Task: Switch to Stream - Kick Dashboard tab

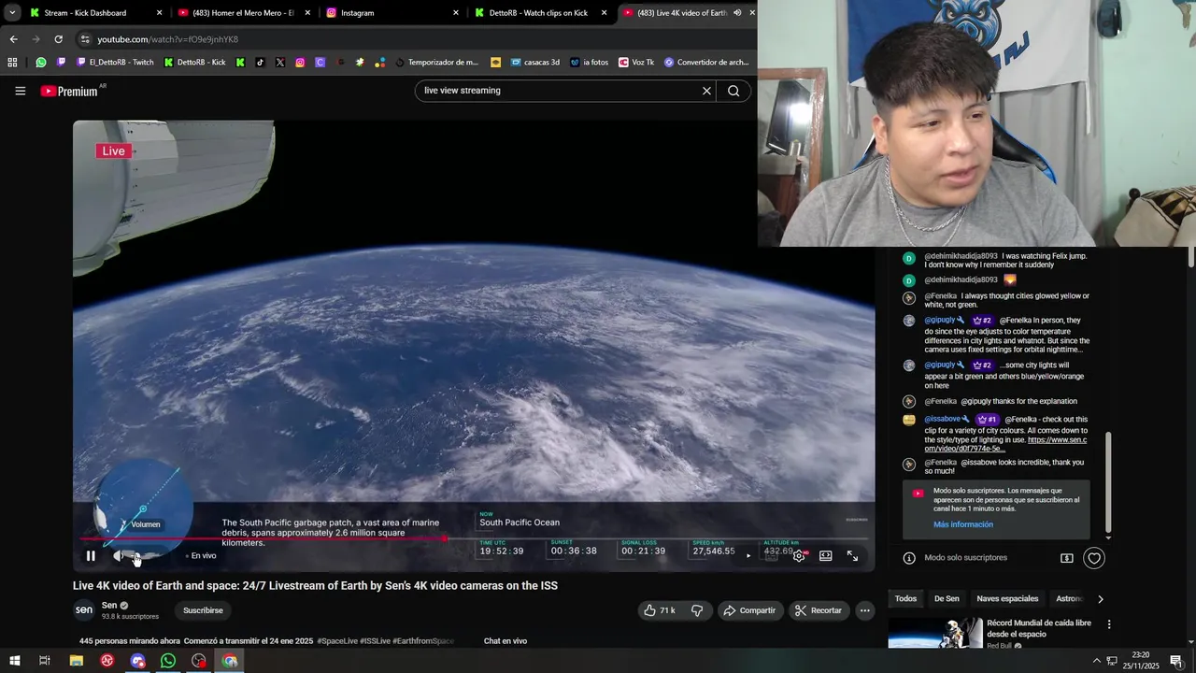Action: click(x=95, y=13)
